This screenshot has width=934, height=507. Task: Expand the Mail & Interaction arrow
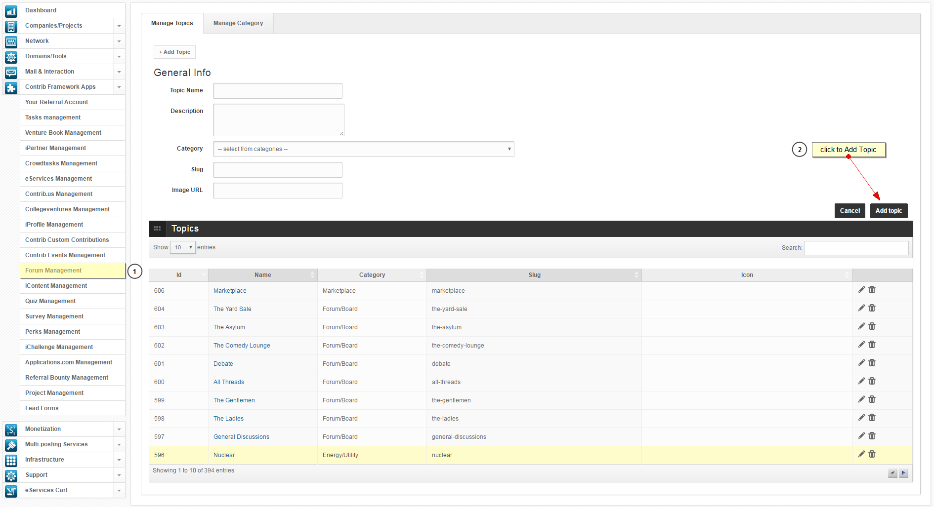pyautogui.click(x=119, y=72)
